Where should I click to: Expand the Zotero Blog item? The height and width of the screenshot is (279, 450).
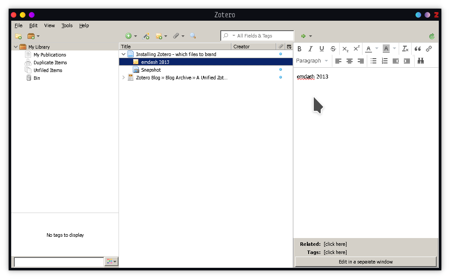(x=124, y=78)
